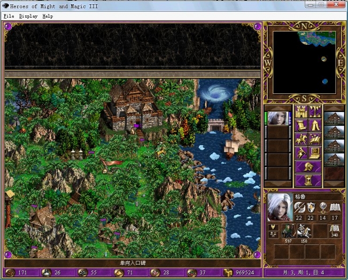The image size is (348, 280).
Task: Open the Display menu
Action: [28, 16]
